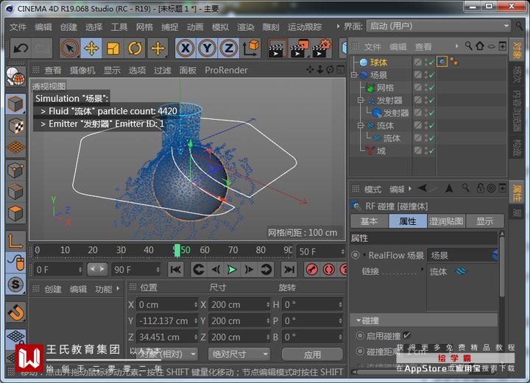The image size is (530, 383).
Task: Click the attribute panel vertical scrollbar
Action: (x=502, y=267)
